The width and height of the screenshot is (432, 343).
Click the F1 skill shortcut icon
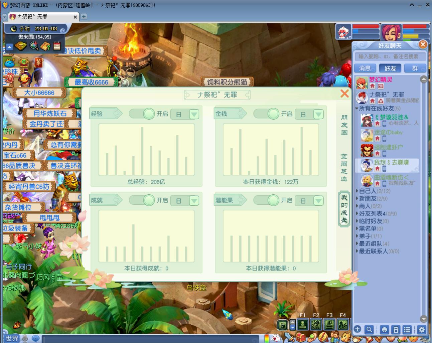coord(303,324)
